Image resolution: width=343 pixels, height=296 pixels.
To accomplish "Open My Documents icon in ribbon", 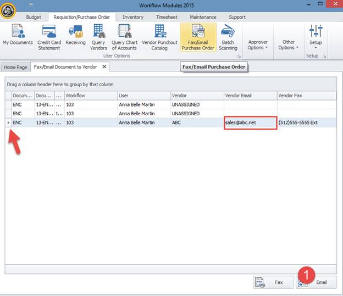I will 18,36.
